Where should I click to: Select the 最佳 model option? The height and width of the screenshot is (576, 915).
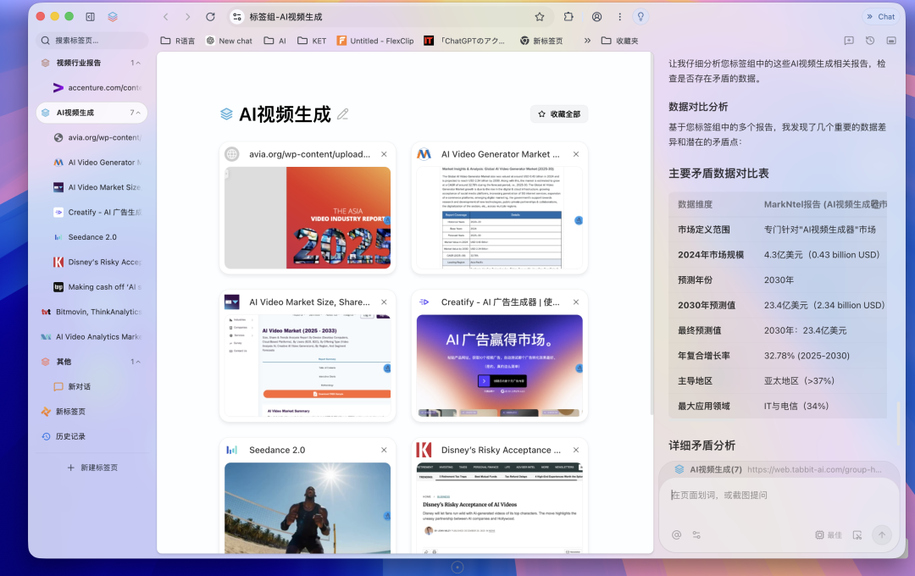(x=829, y=534)
